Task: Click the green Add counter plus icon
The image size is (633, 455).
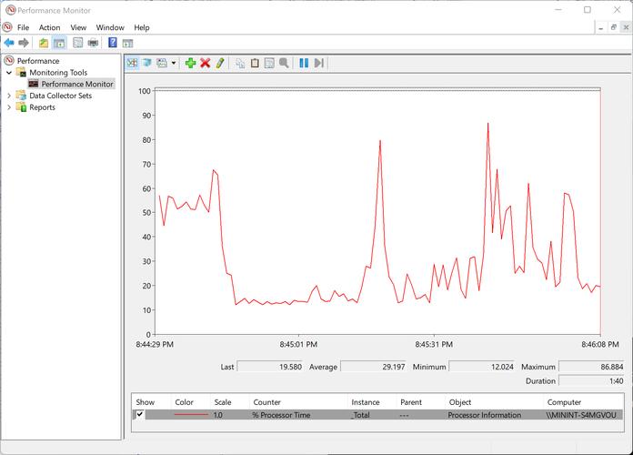Action: 190,63
